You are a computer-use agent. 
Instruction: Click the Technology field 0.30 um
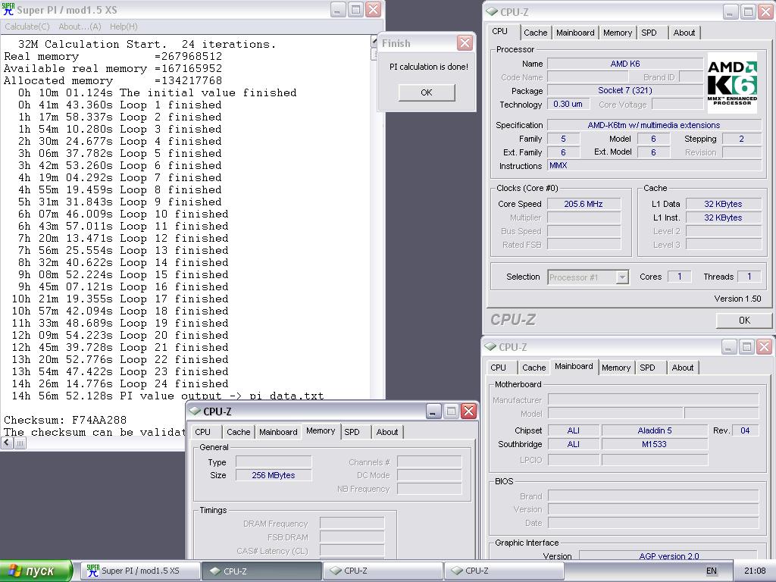568,105
